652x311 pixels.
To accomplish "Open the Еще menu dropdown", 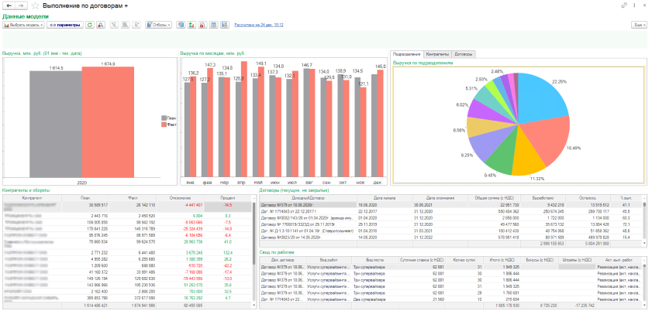I will (x=640, y=25).
